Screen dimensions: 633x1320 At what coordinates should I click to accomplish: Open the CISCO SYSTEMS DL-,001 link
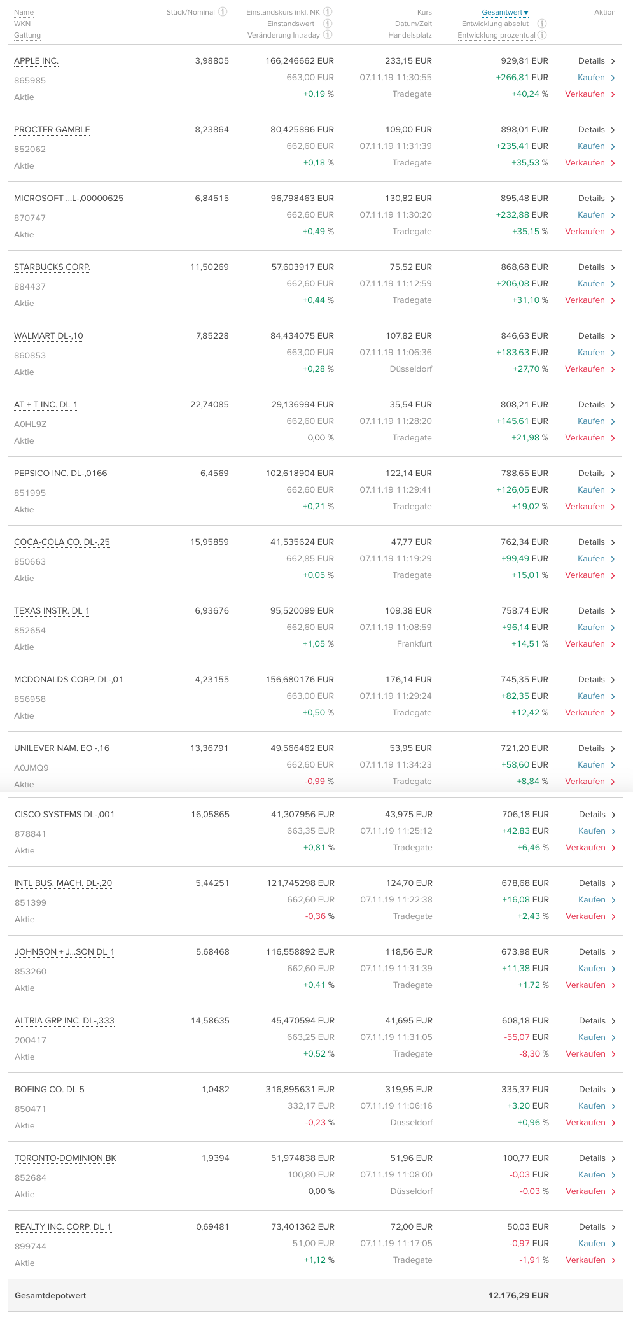click(65, 815)
